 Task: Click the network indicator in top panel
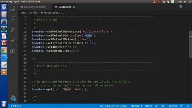click(168, 2)
